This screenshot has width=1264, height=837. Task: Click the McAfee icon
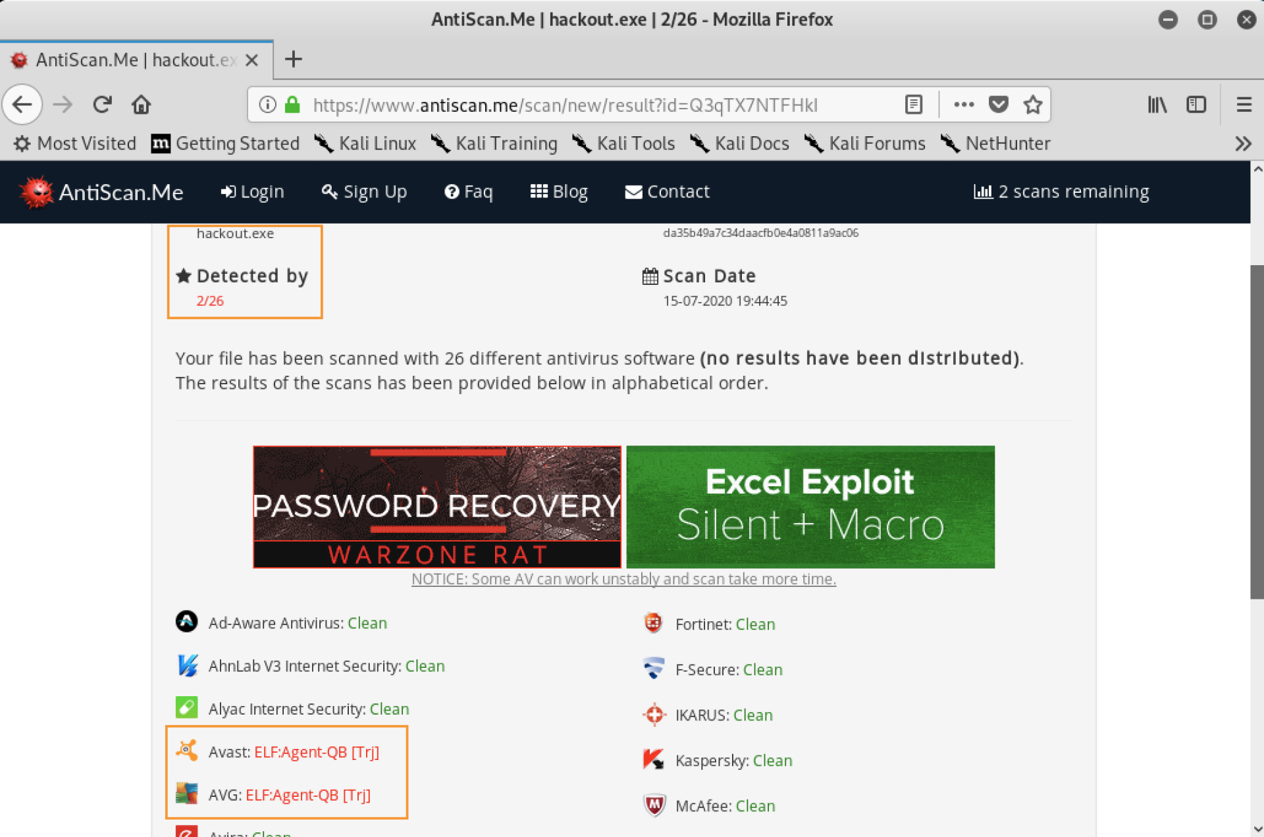point(654,805)
